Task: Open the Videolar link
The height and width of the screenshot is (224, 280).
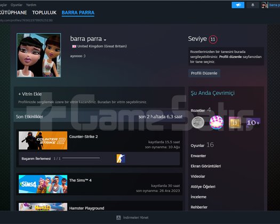Action: (198, 177)
